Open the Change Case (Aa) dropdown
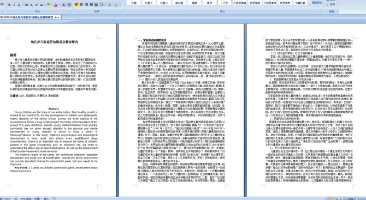This screenshot has height=200, width=366. pyautogui.click(x=42, y=5)
